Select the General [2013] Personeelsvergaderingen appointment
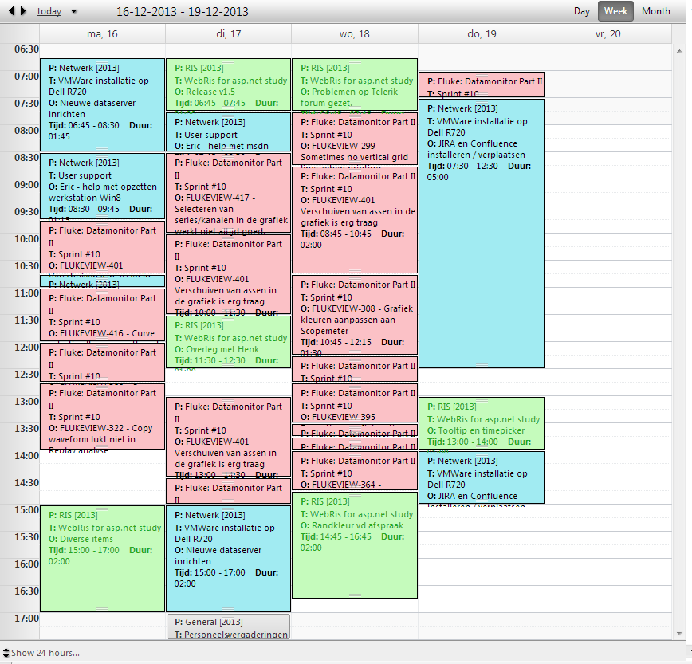Image resolution: width=692 pixels, height=664 pixels. tap(229, 627)
